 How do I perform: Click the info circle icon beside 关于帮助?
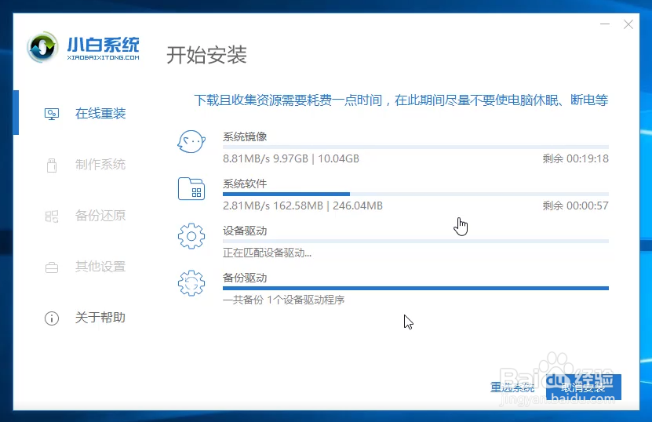[52, 318]
